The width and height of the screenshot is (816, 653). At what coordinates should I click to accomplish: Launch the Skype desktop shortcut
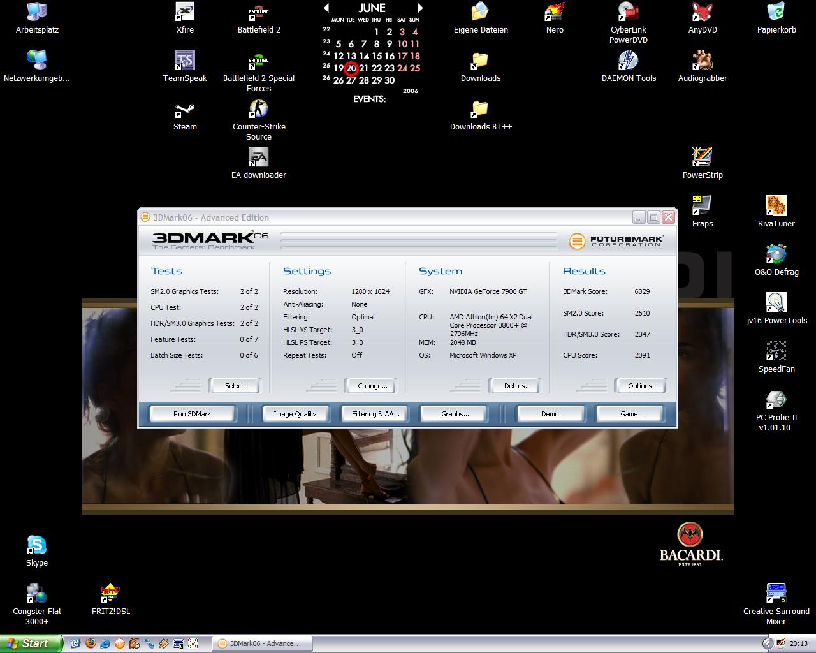37,551
